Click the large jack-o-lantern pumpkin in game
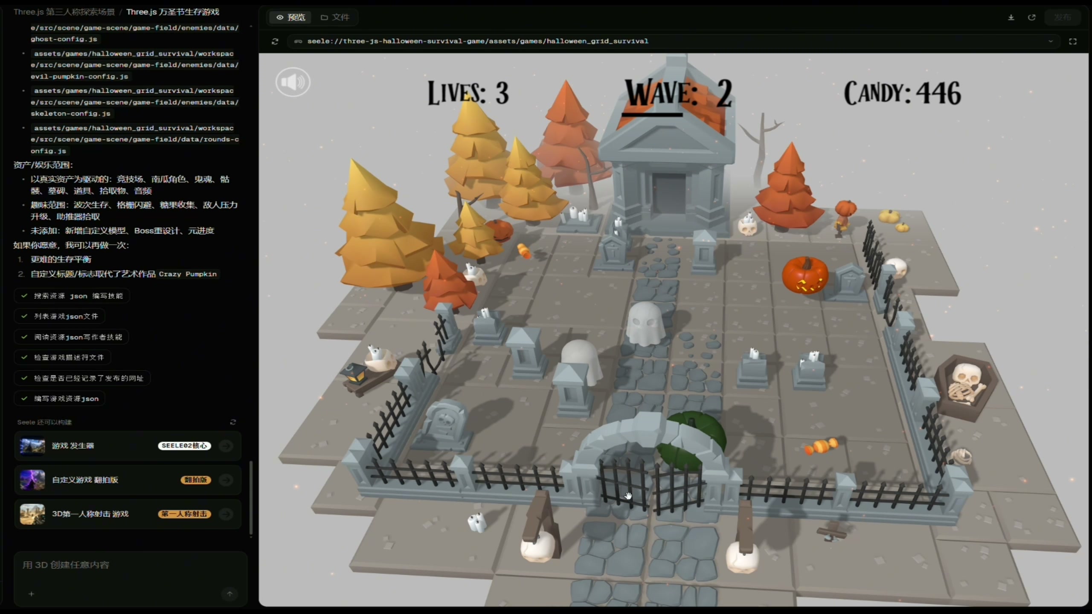This screenshot has height=614, width=1092. pos(805,276)
